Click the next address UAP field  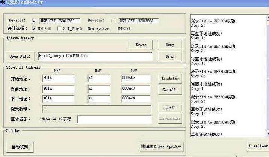pyautogui.click(x=99, y=99)
